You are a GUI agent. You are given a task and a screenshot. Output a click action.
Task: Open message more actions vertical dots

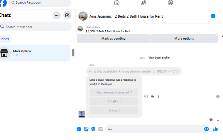159,96
